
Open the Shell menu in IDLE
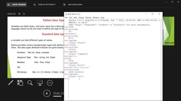75,18
